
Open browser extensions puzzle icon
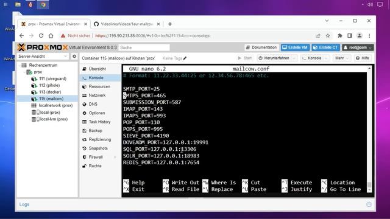(340, 36)
